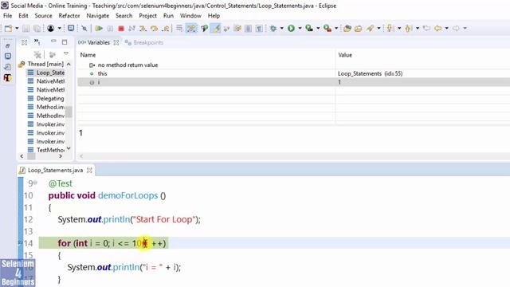
Task: Click the New file wizard icon
Action: [x=9, y=29]
